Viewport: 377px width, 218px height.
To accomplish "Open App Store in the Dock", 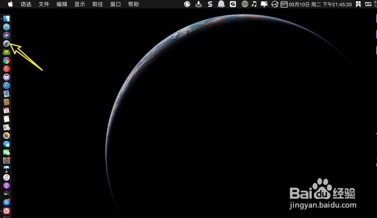I will [6, 203].
